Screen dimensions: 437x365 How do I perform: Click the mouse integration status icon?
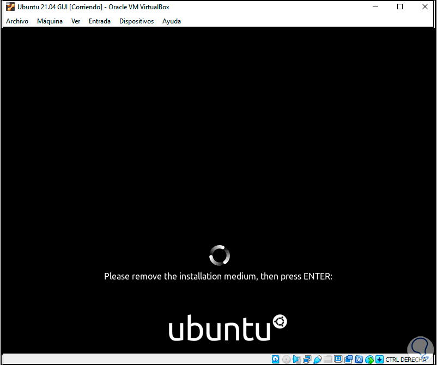(369, 359)
